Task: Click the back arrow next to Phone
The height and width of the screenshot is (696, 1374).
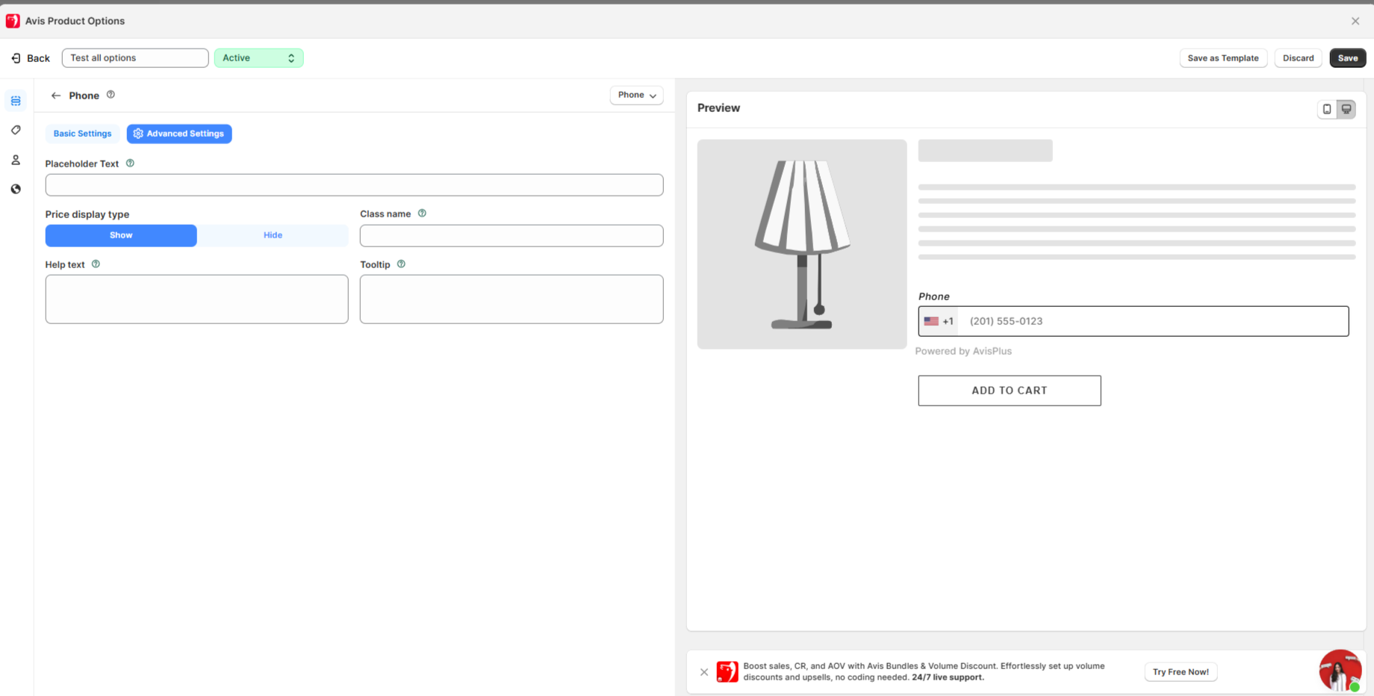Action: [x=56, y=96]
